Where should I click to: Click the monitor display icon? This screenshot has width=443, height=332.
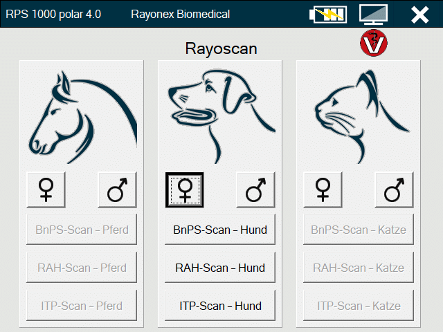point(374,15)
